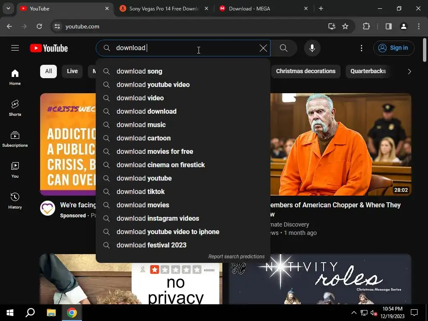
Task: Choose suggestion "download movies for free"
Action: (183, 151)
